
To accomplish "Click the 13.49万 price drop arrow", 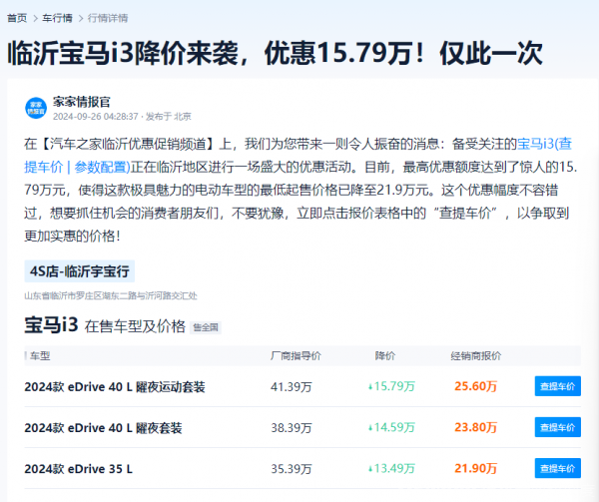I will [x=369, y=469].
